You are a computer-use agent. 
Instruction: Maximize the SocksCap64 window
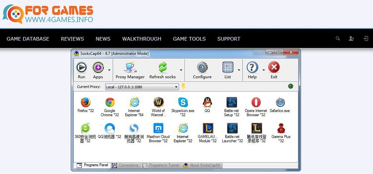pos(279,52)
